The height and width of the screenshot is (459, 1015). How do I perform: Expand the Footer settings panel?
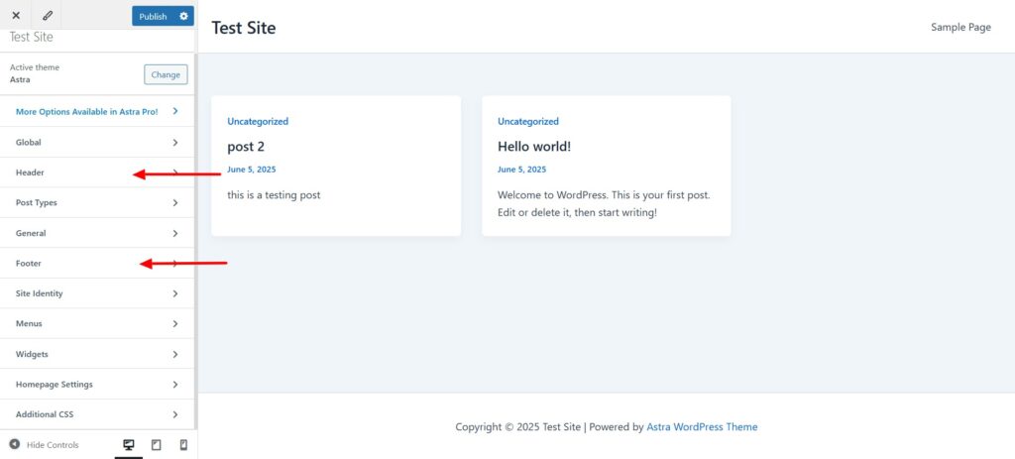[x=97, y=264]
